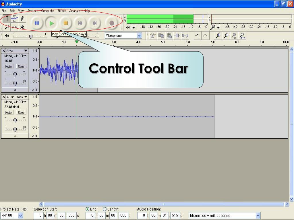Select the Draw pencil tool
This screenshot has height=220, width=294.
22,19
